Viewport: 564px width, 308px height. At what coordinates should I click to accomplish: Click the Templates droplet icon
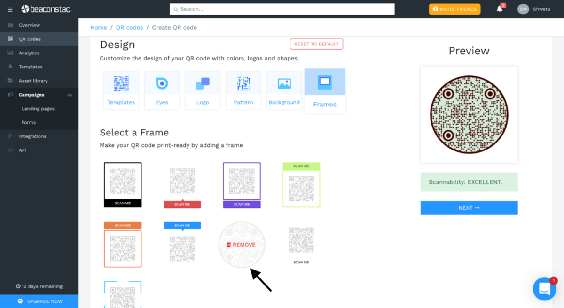tap(10, 67)
